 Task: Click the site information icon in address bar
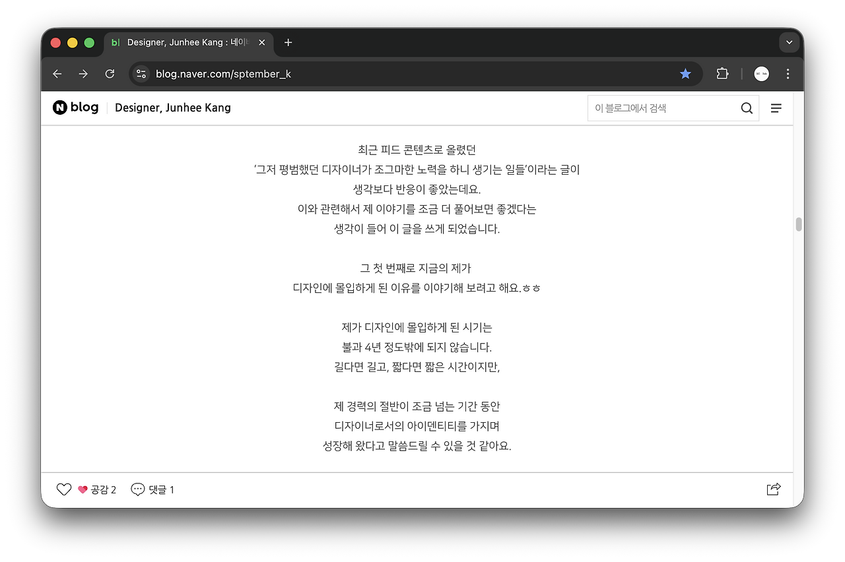141,74
